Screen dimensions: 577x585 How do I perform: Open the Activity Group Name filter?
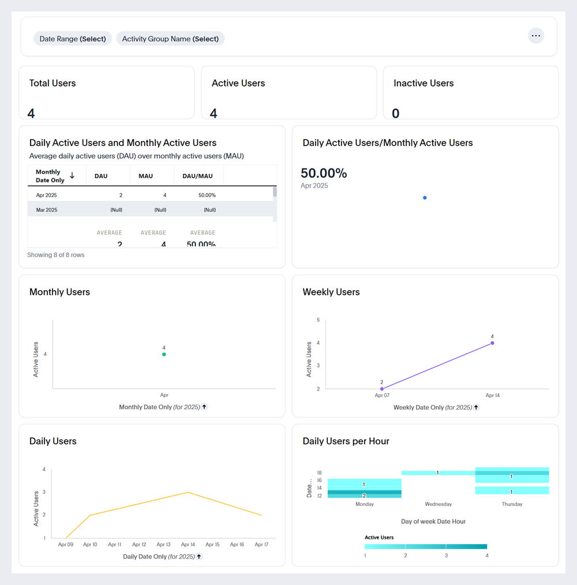170,39
